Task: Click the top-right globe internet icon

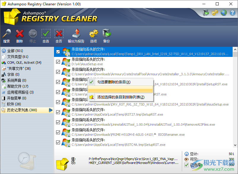Action: pyautogui.click(x=223, y=13)
